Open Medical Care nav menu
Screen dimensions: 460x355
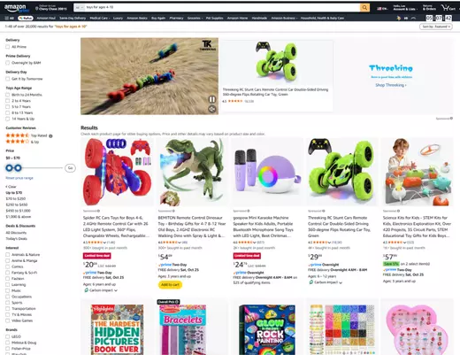point(100,18)
